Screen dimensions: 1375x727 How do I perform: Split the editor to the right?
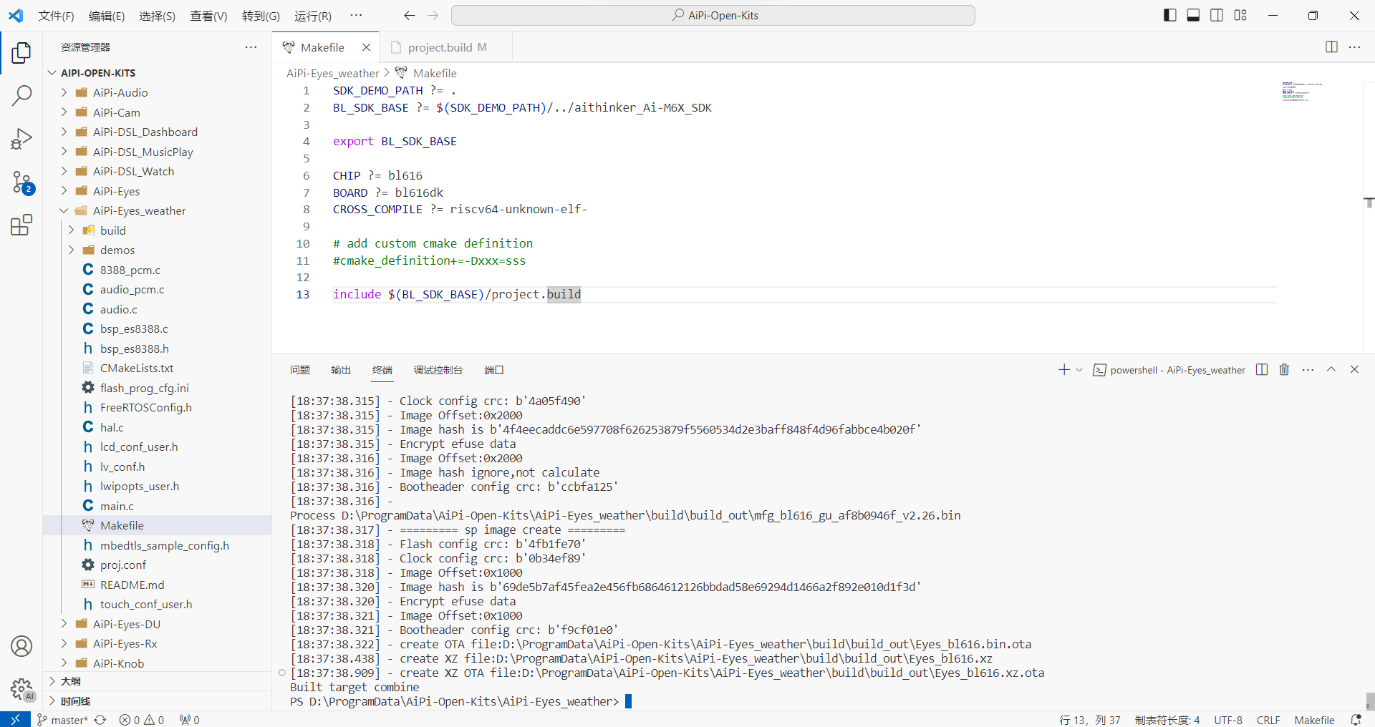click(1331, 47)
